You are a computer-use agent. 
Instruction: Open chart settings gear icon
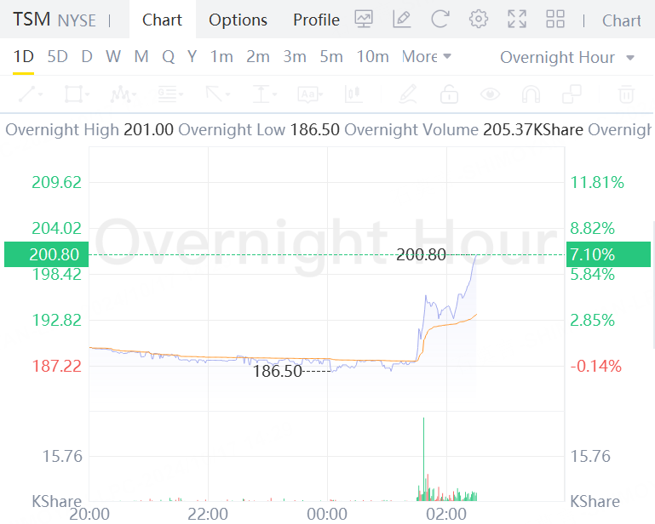pos(479,20)
